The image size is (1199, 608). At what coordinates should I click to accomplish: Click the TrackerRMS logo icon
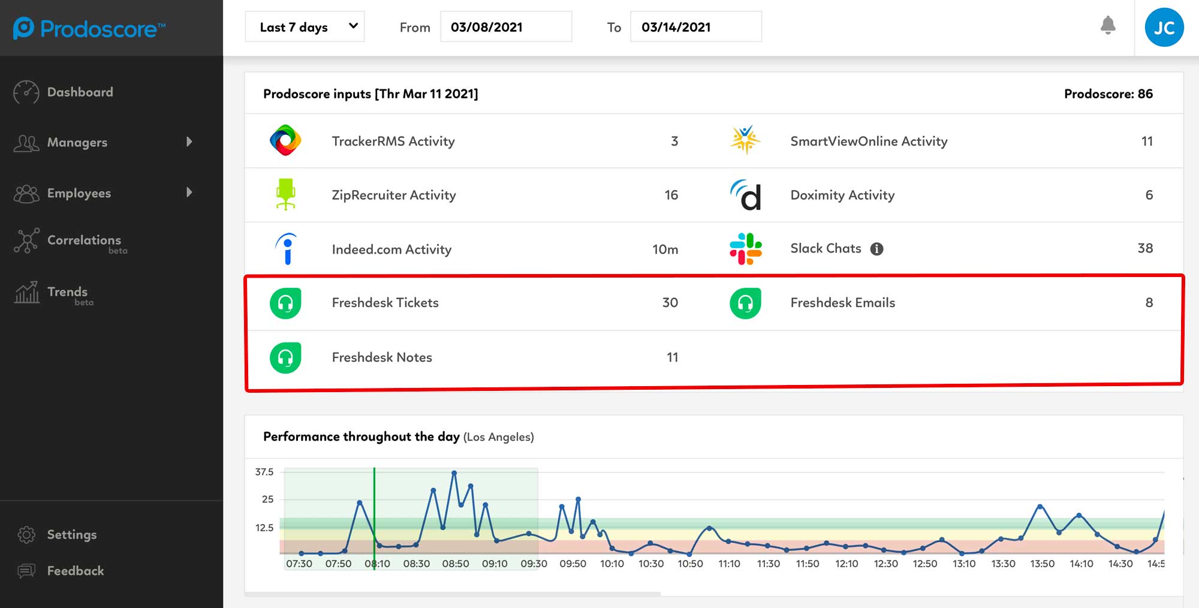[285, 140]
